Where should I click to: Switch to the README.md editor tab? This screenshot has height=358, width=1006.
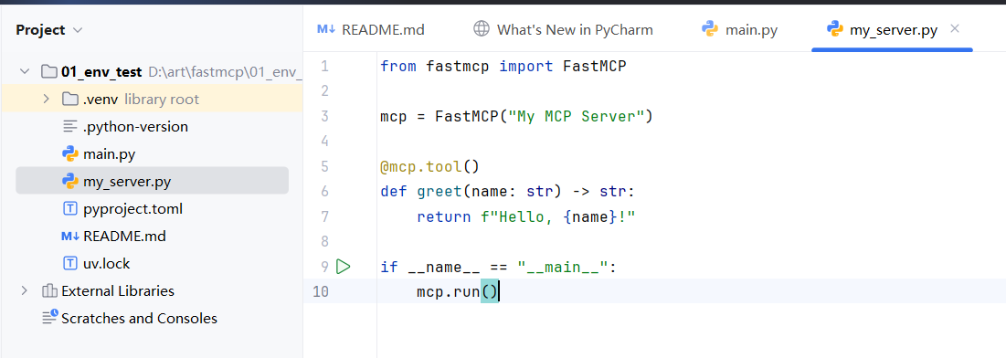point(372,29)
